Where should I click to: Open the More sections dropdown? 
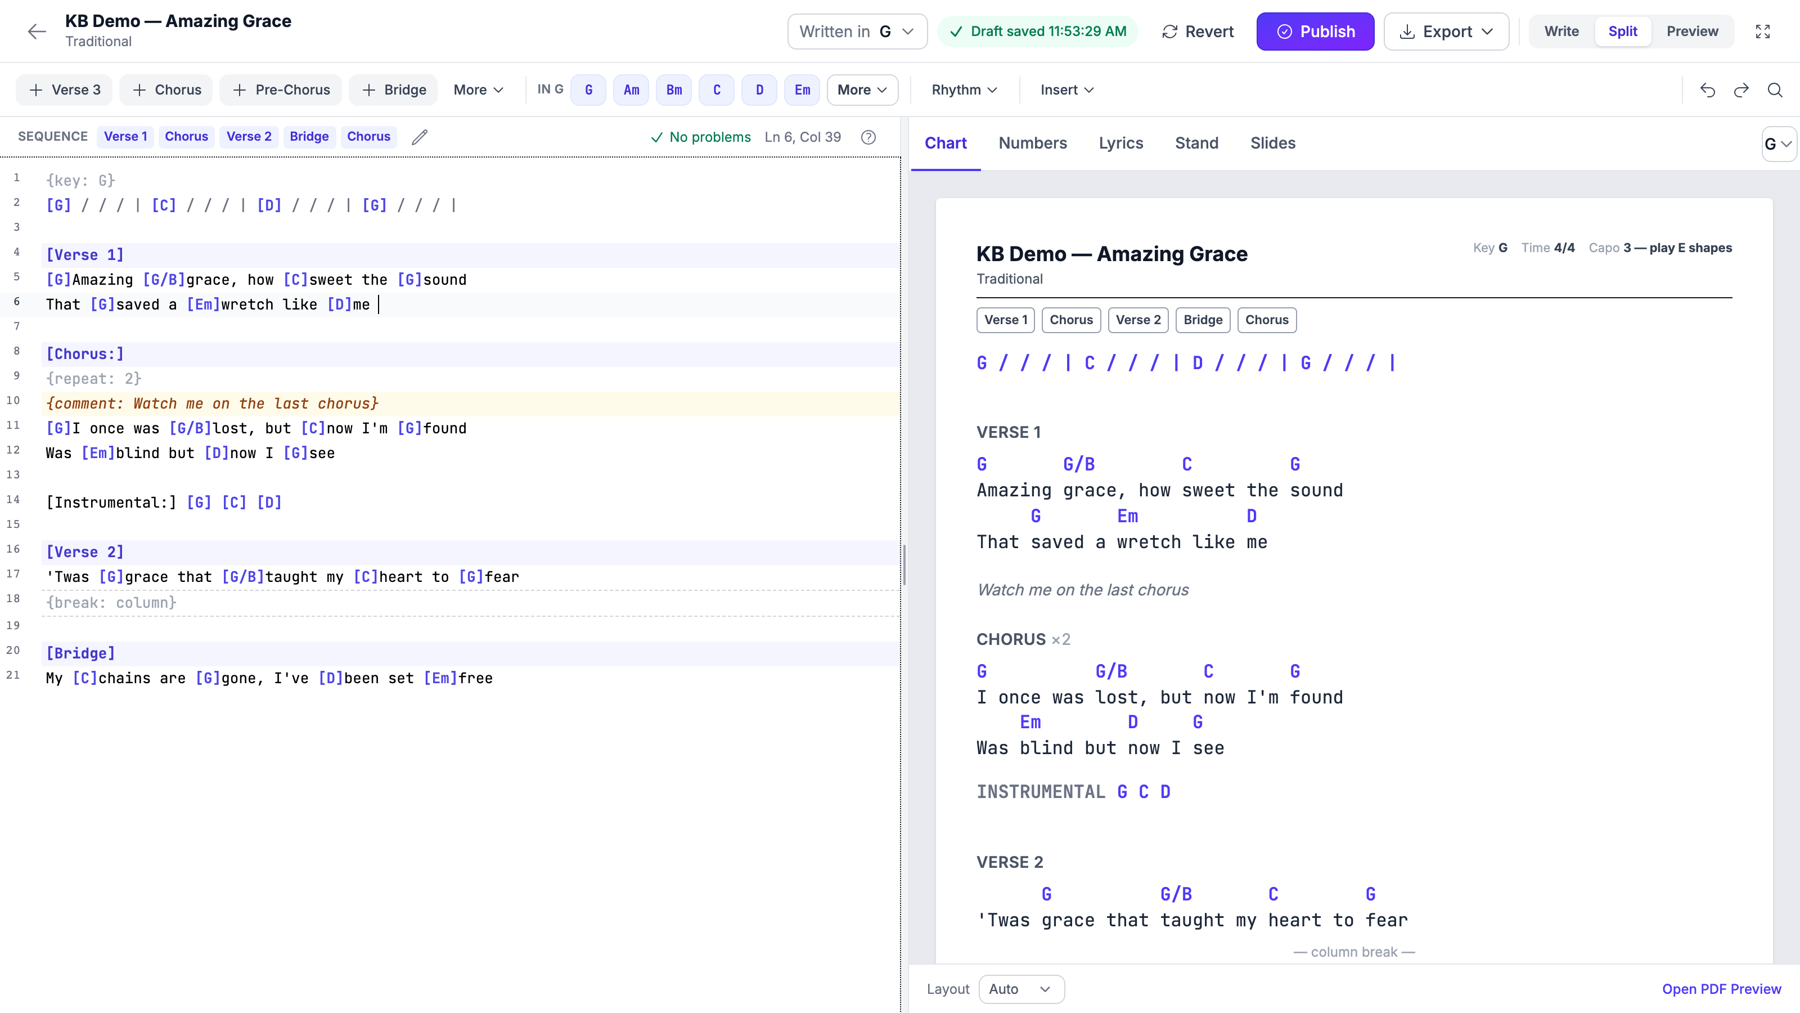(x=479, y=90)
